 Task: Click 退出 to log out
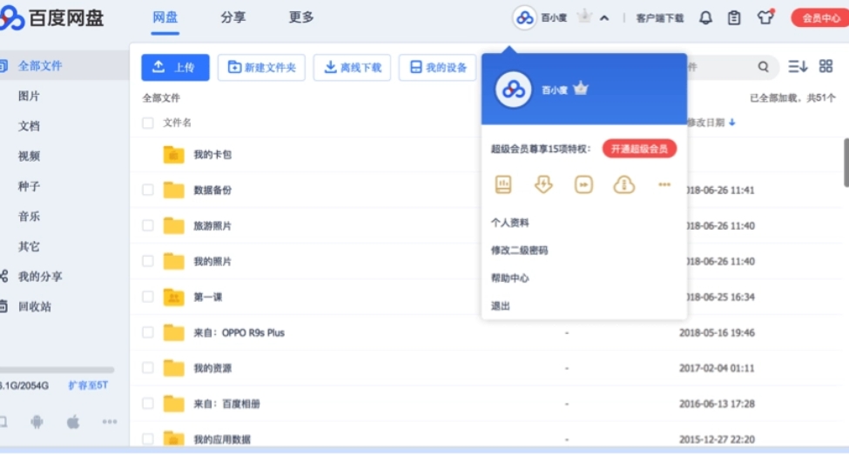tap(501, 306)
